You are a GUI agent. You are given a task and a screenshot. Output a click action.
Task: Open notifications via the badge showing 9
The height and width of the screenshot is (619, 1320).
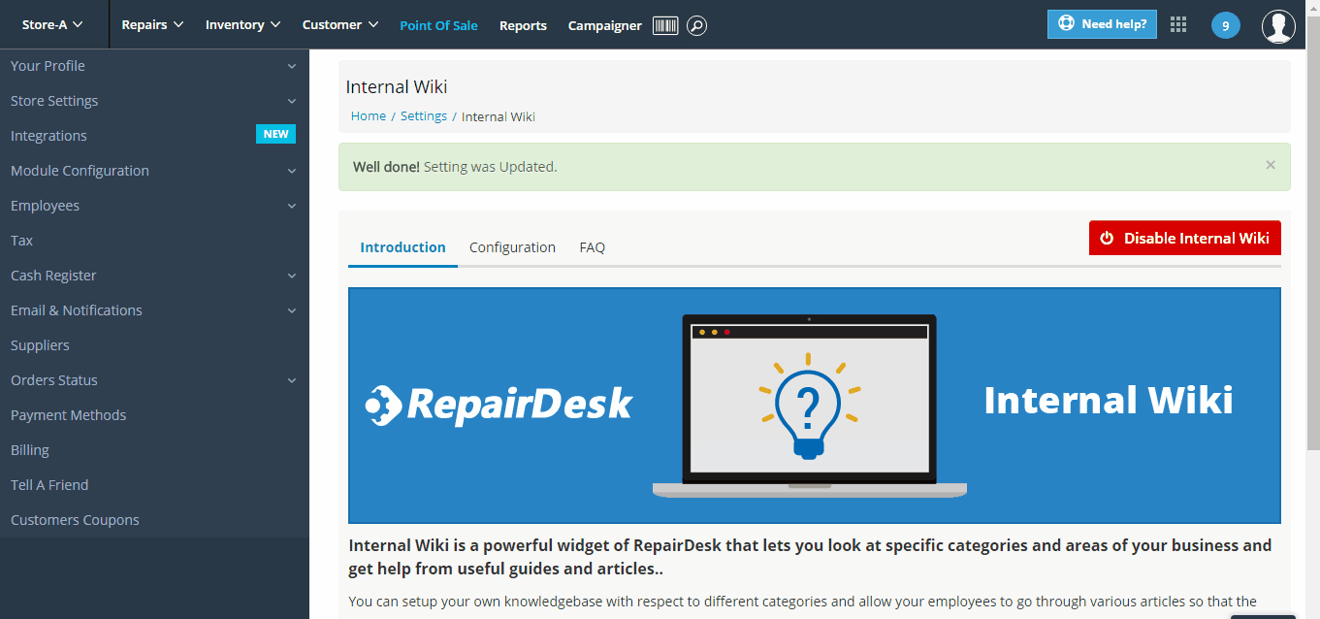(1225, 24)
